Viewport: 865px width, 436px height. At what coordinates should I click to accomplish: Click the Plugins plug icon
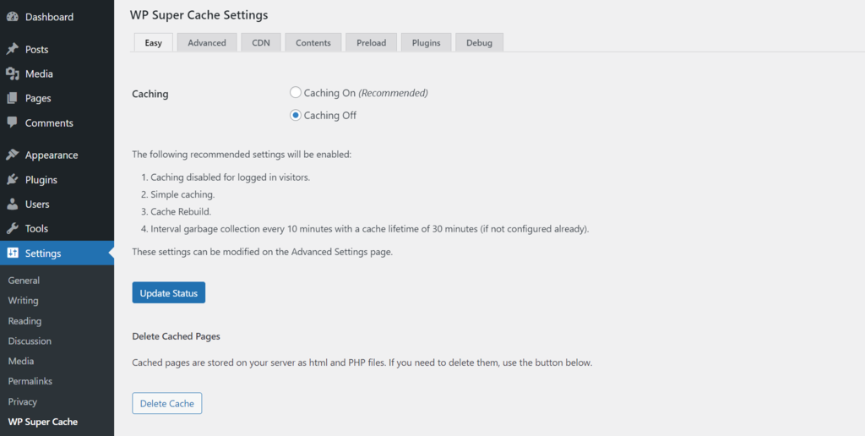point(13,180)
